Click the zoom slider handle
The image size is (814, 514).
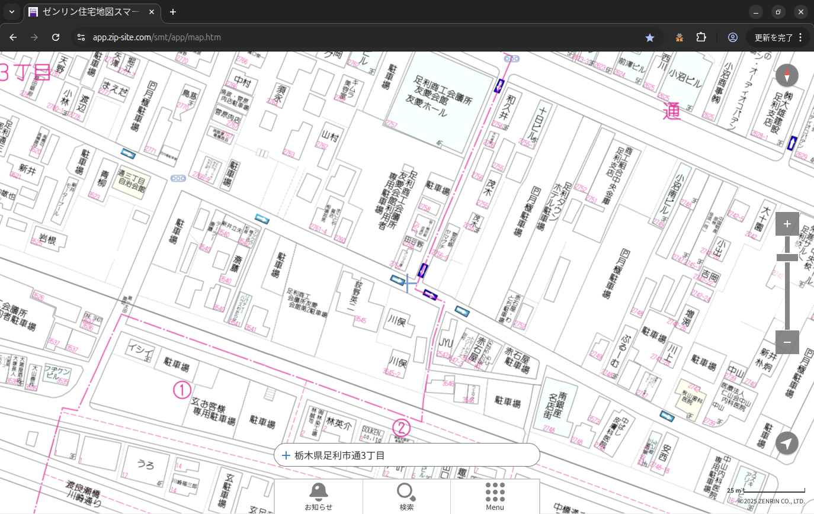point(787,257)
